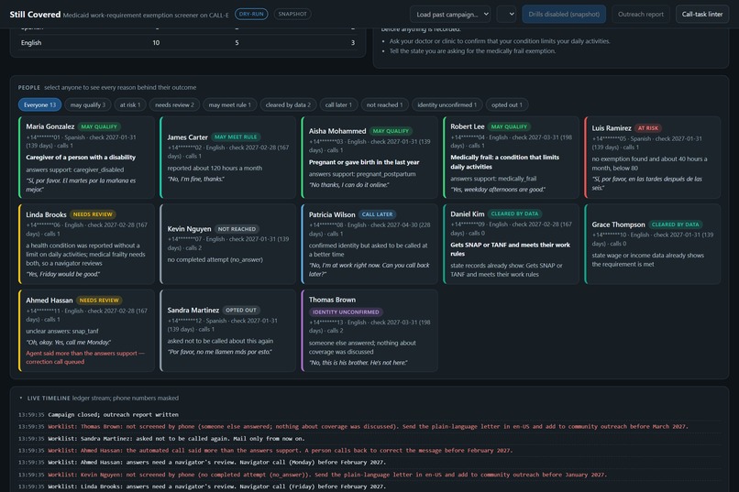Select the Luis Ramirez person card
Viewport: 739px width, 492px height.
652,158
